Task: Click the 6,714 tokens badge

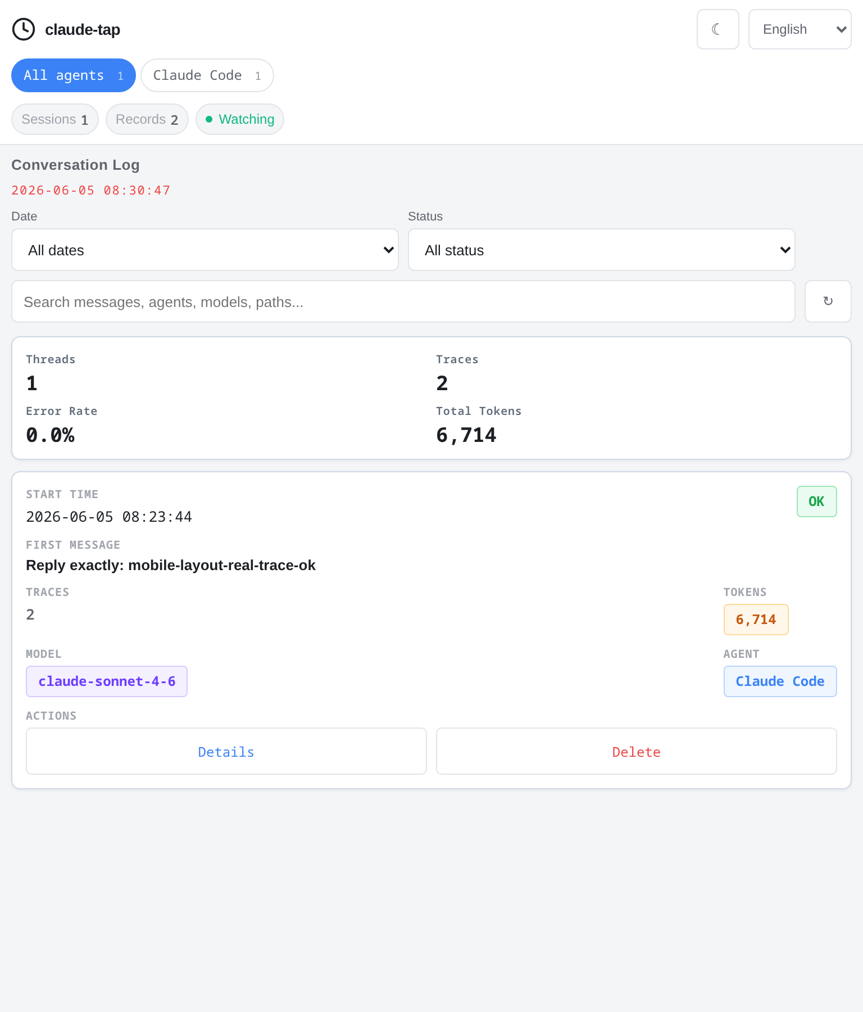Action: click(756, 620)
